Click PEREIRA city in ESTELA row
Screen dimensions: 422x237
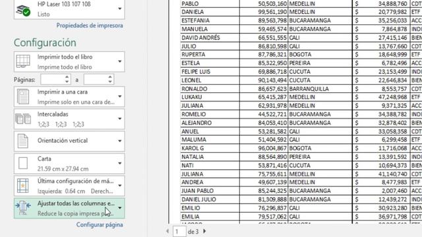click(300, 63)
